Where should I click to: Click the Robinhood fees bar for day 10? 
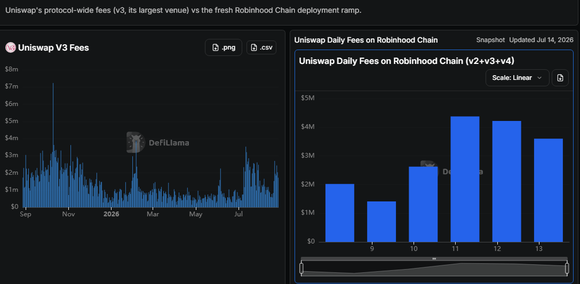coord(423,204)
